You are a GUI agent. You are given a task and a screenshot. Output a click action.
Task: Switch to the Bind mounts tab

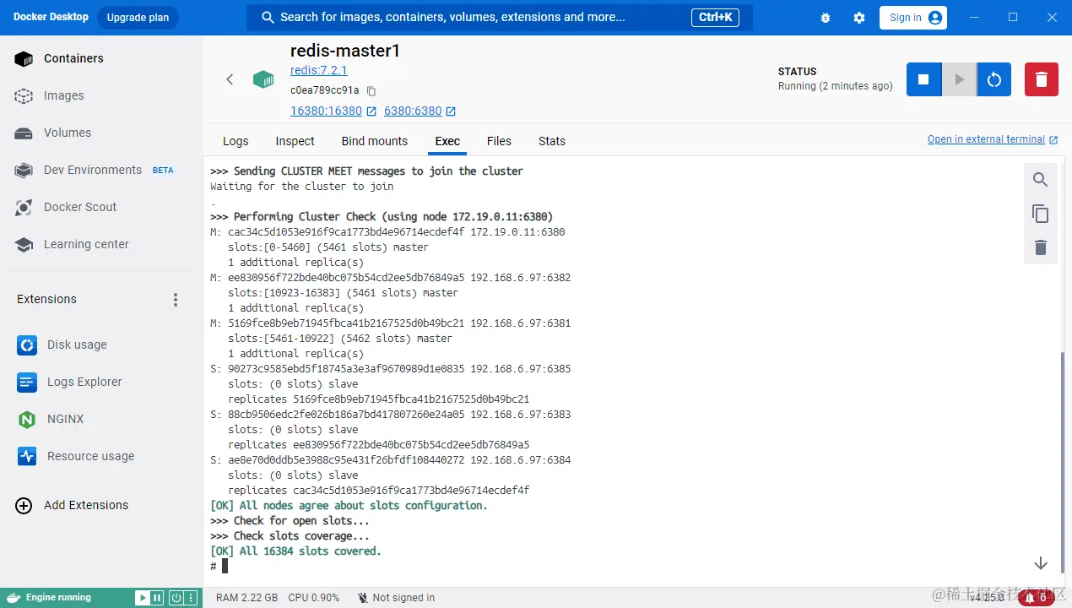click(x=375, y=141)
